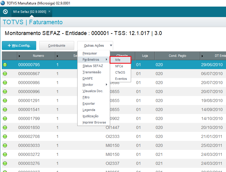Screen dimensions: 226x172
Task: Click emission date 19/08/2010
Action: pos(212,101)
